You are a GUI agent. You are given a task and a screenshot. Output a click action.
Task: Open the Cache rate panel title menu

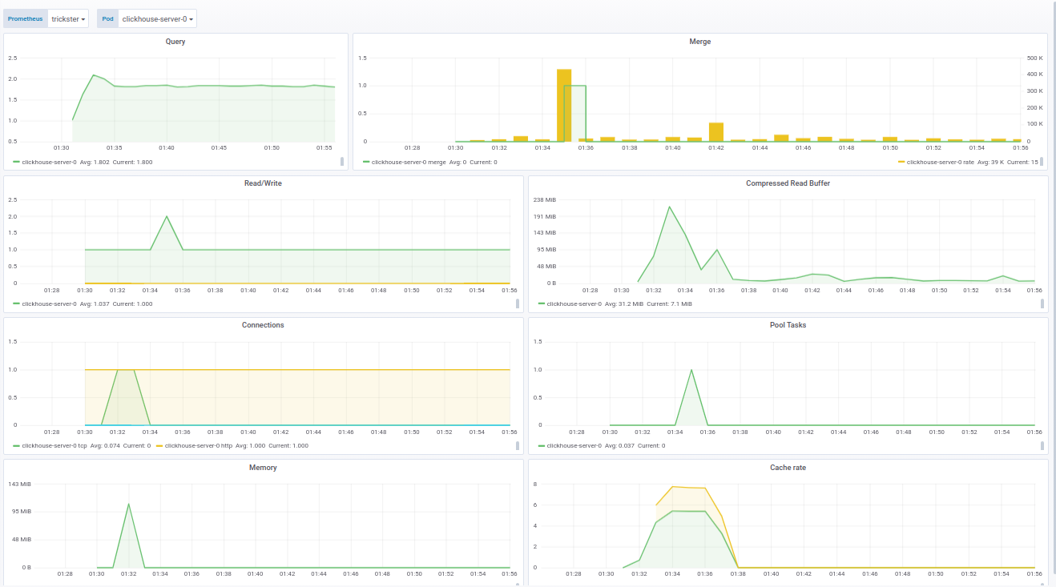coord(788,468)
